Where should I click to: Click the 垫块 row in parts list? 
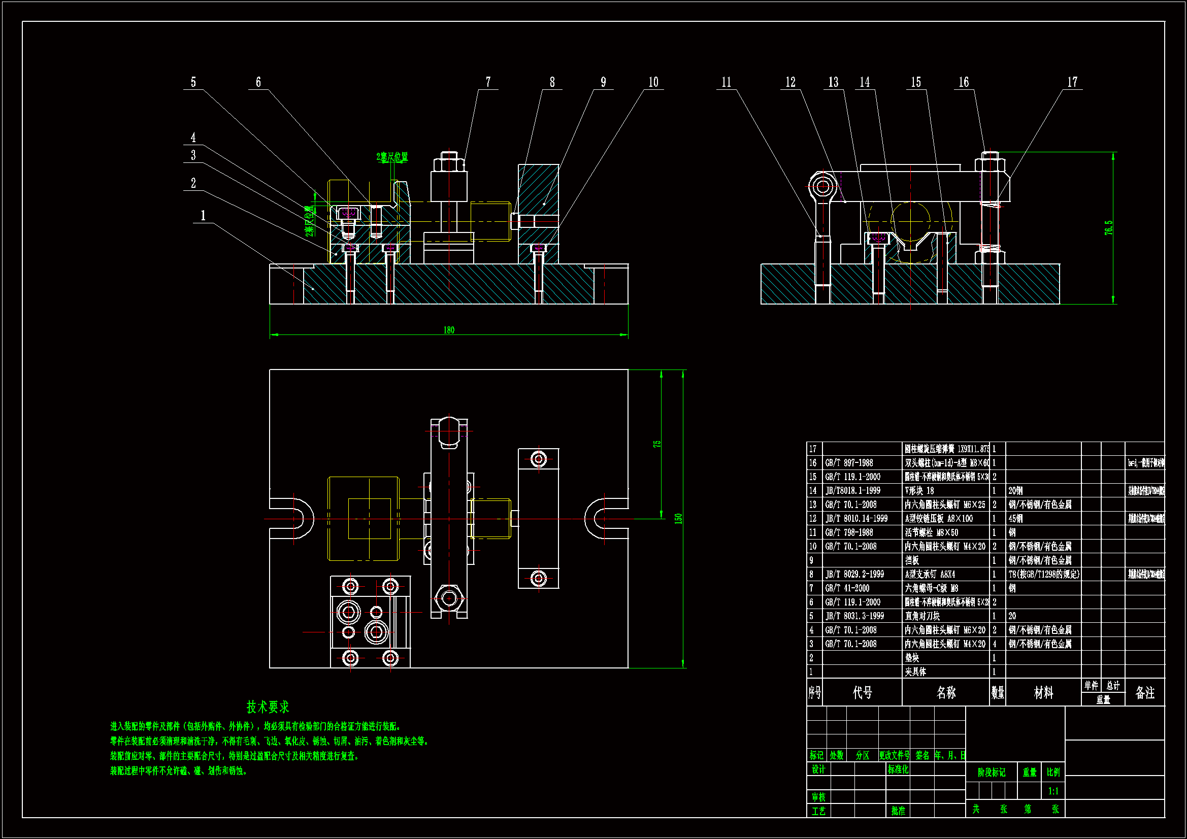(912, 658)
